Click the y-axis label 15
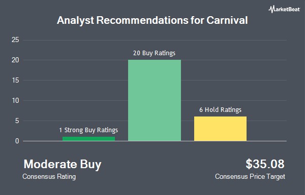 tap(15, 80)
